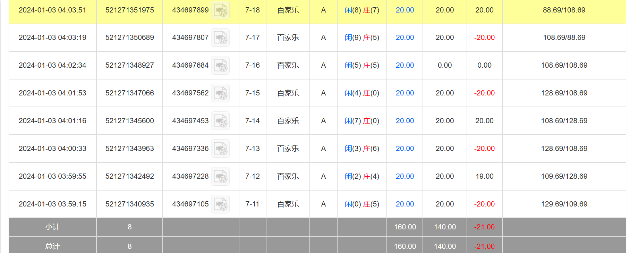630x253 pixels.
Task: Open result details for 闲(4) 庄(0)
Action: pyautogui.click(x=362, y=93)
